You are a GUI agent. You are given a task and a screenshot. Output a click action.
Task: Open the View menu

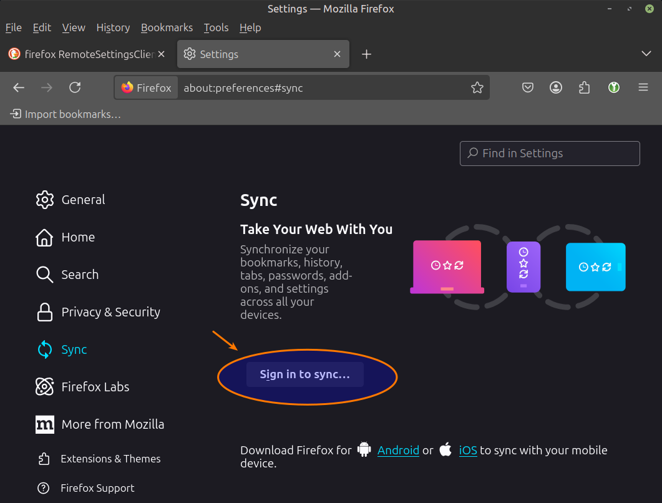(x=74, y=28)
